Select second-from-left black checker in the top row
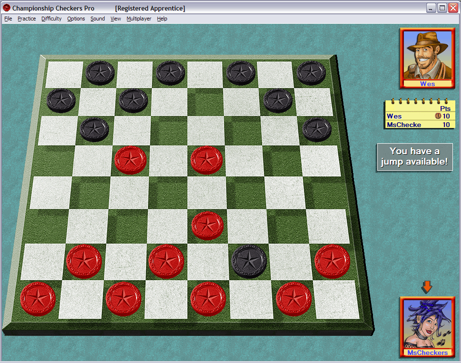The width and height of the screenshot is (461, 363). [x=170, y=73]
